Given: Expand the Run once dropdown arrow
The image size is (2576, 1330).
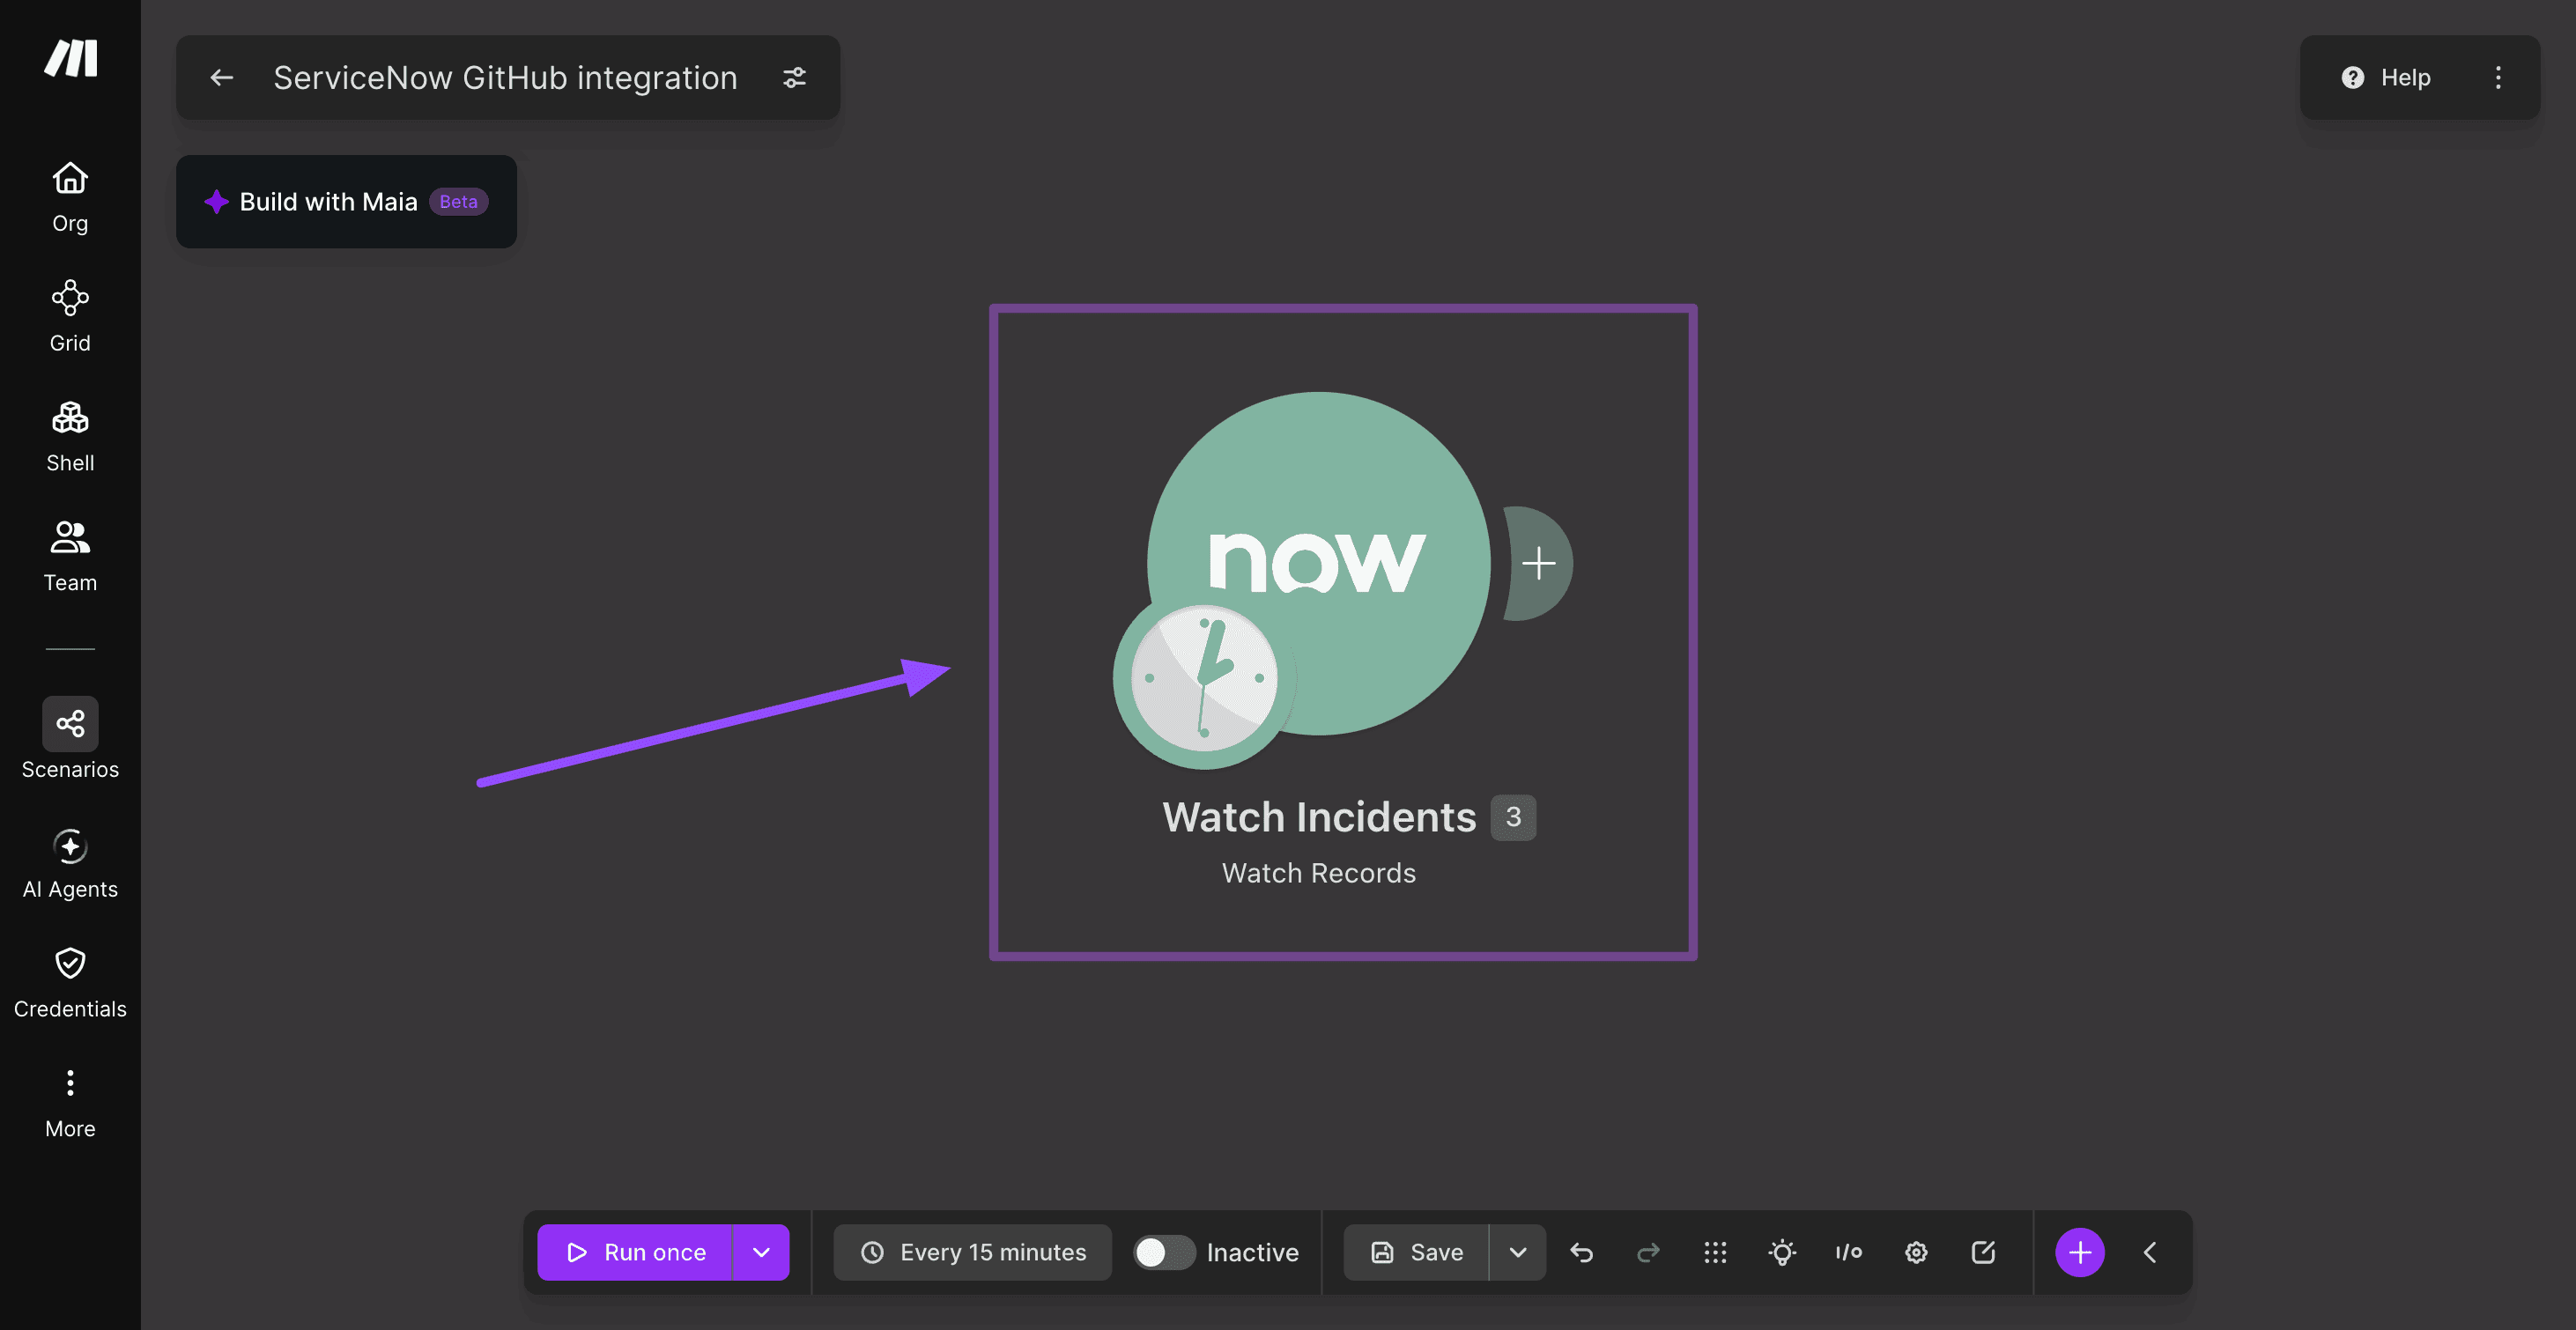Looking at the screenshot, I should pos(761,1252).
